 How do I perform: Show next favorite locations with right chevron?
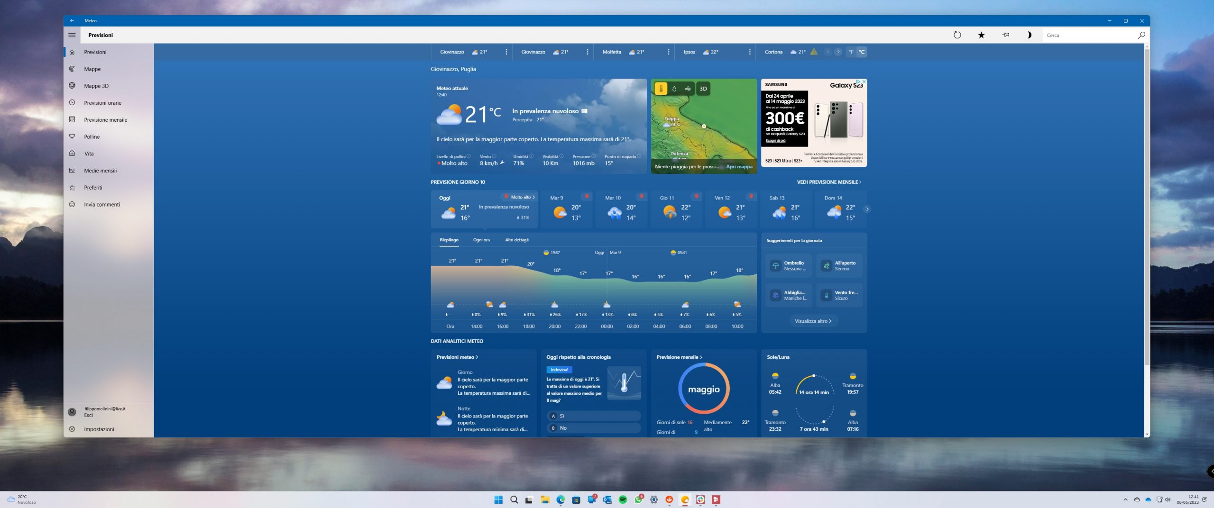(x=838, y=52)
